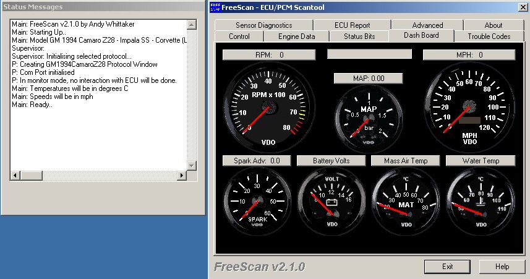Click the MAP: 0.00 readout

pos(369,79)
